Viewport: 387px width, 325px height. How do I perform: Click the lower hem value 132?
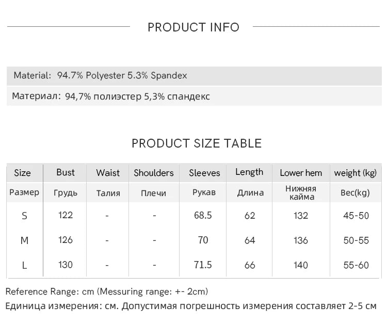[x=300, y=216]
